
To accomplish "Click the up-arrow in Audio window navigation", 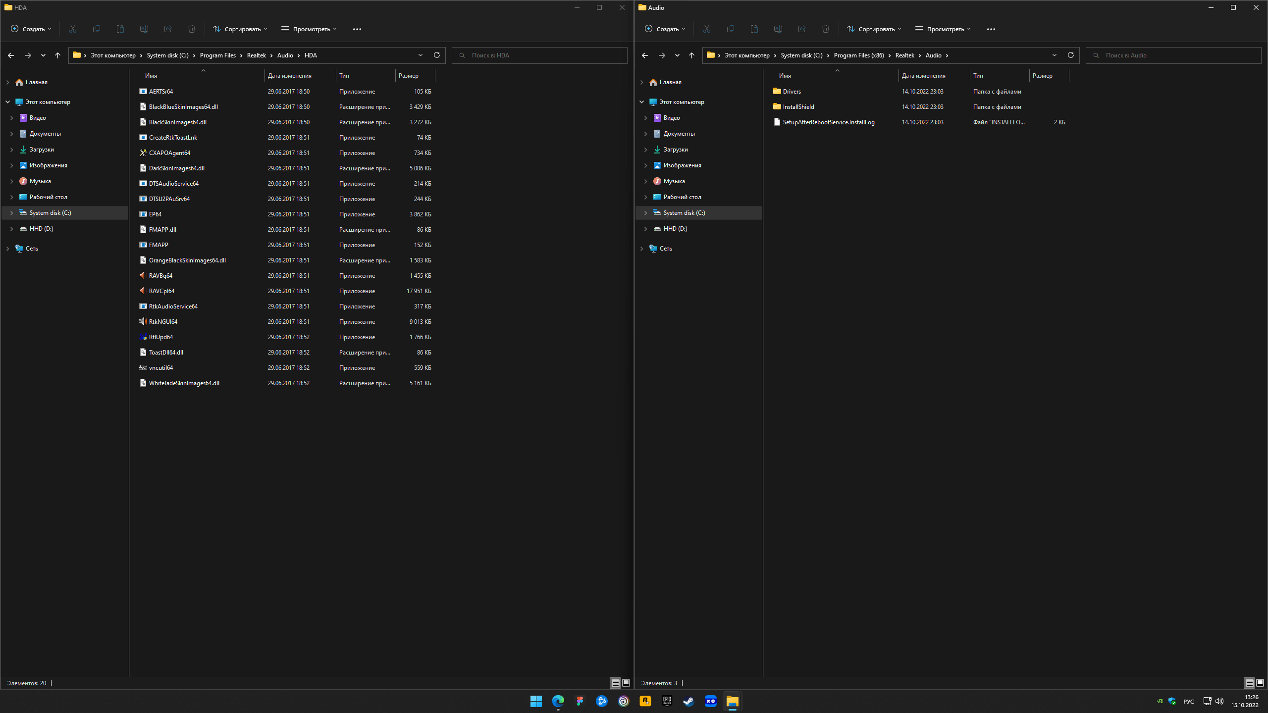I will click(x=691, y=55).
